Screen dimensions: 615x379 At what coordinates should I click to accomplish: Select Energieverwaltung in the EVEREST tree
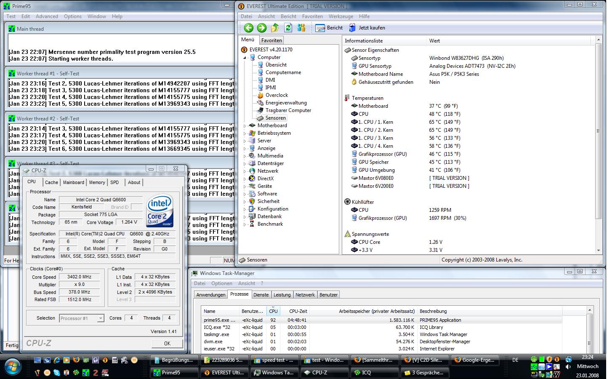click(286, 103)
